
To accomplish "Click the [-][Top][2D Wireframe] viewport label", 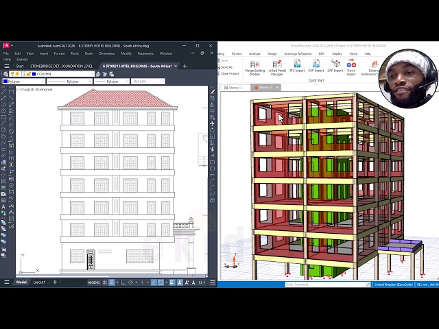I will (x=34, y=90).
